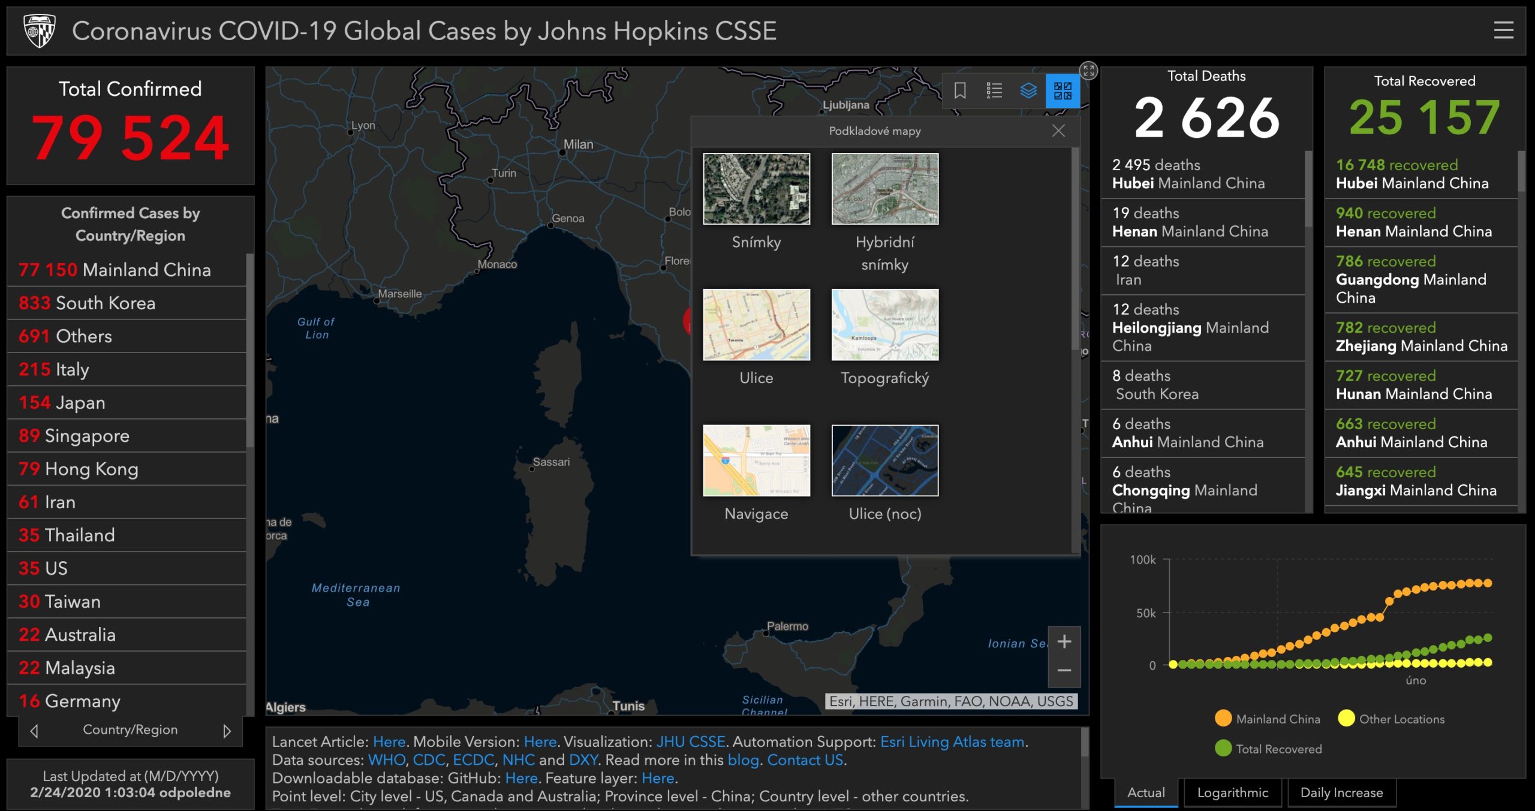Open the GitHub database Here link
1535x811 pixels.
[521, 778]
